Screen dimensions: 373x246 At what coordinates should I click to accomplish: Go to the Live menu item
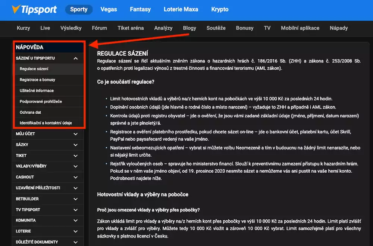coord(45,28)
